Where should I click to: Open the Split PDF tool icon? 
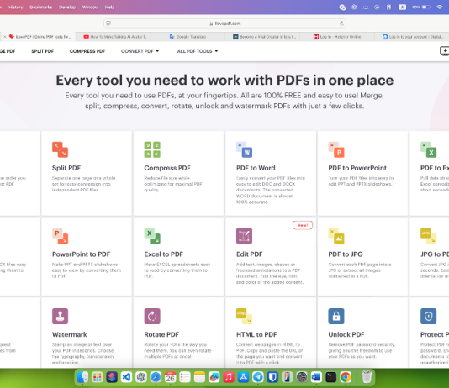point(61,149)
